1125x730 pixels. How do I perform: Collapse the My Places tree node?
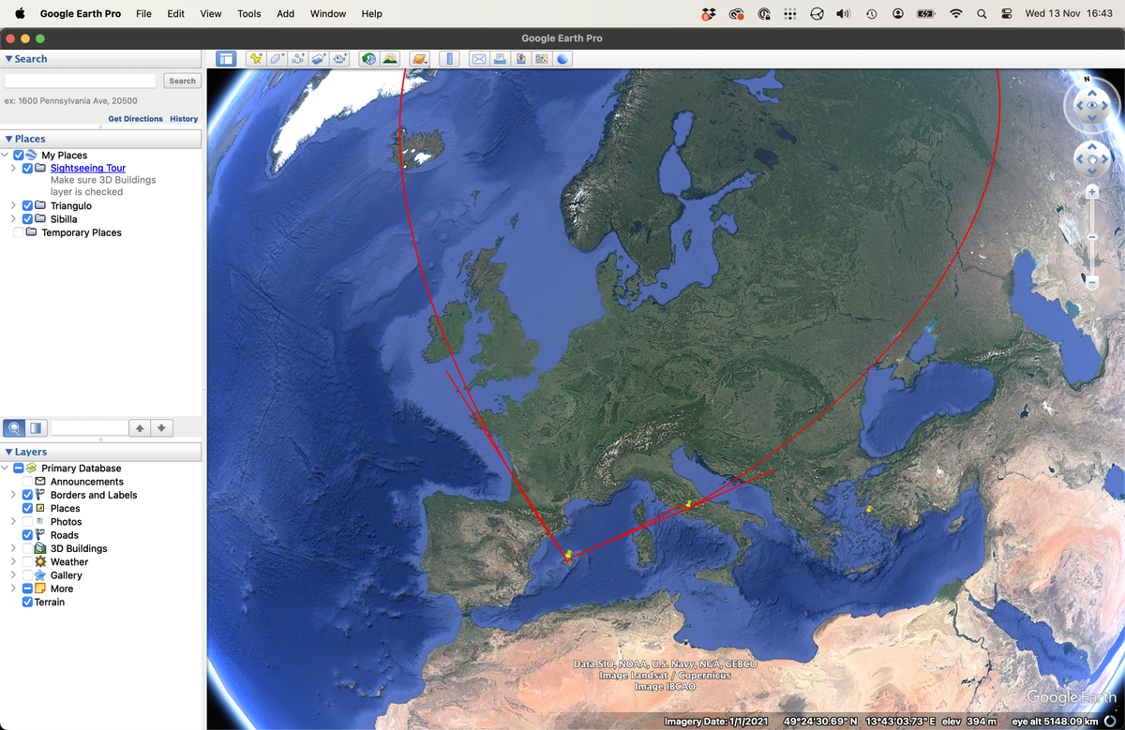[6, 156]
